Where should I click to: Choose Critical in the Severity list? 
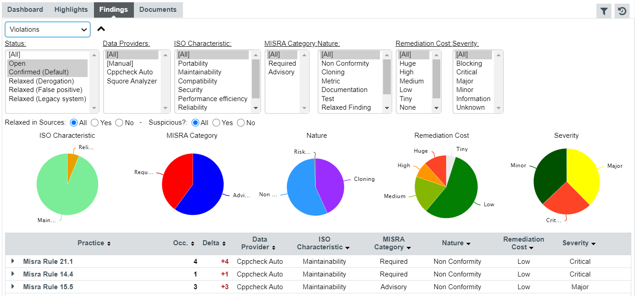[467, 72]
